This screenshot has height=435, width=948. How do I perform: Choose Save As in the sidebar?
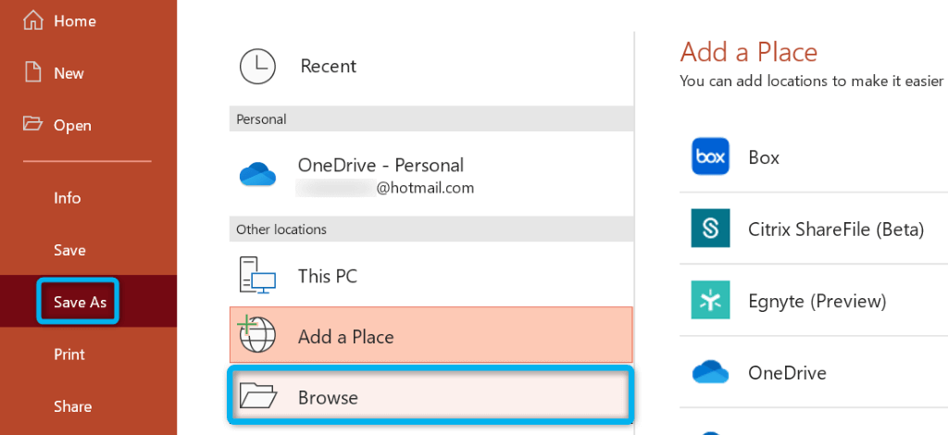(80, 303)
